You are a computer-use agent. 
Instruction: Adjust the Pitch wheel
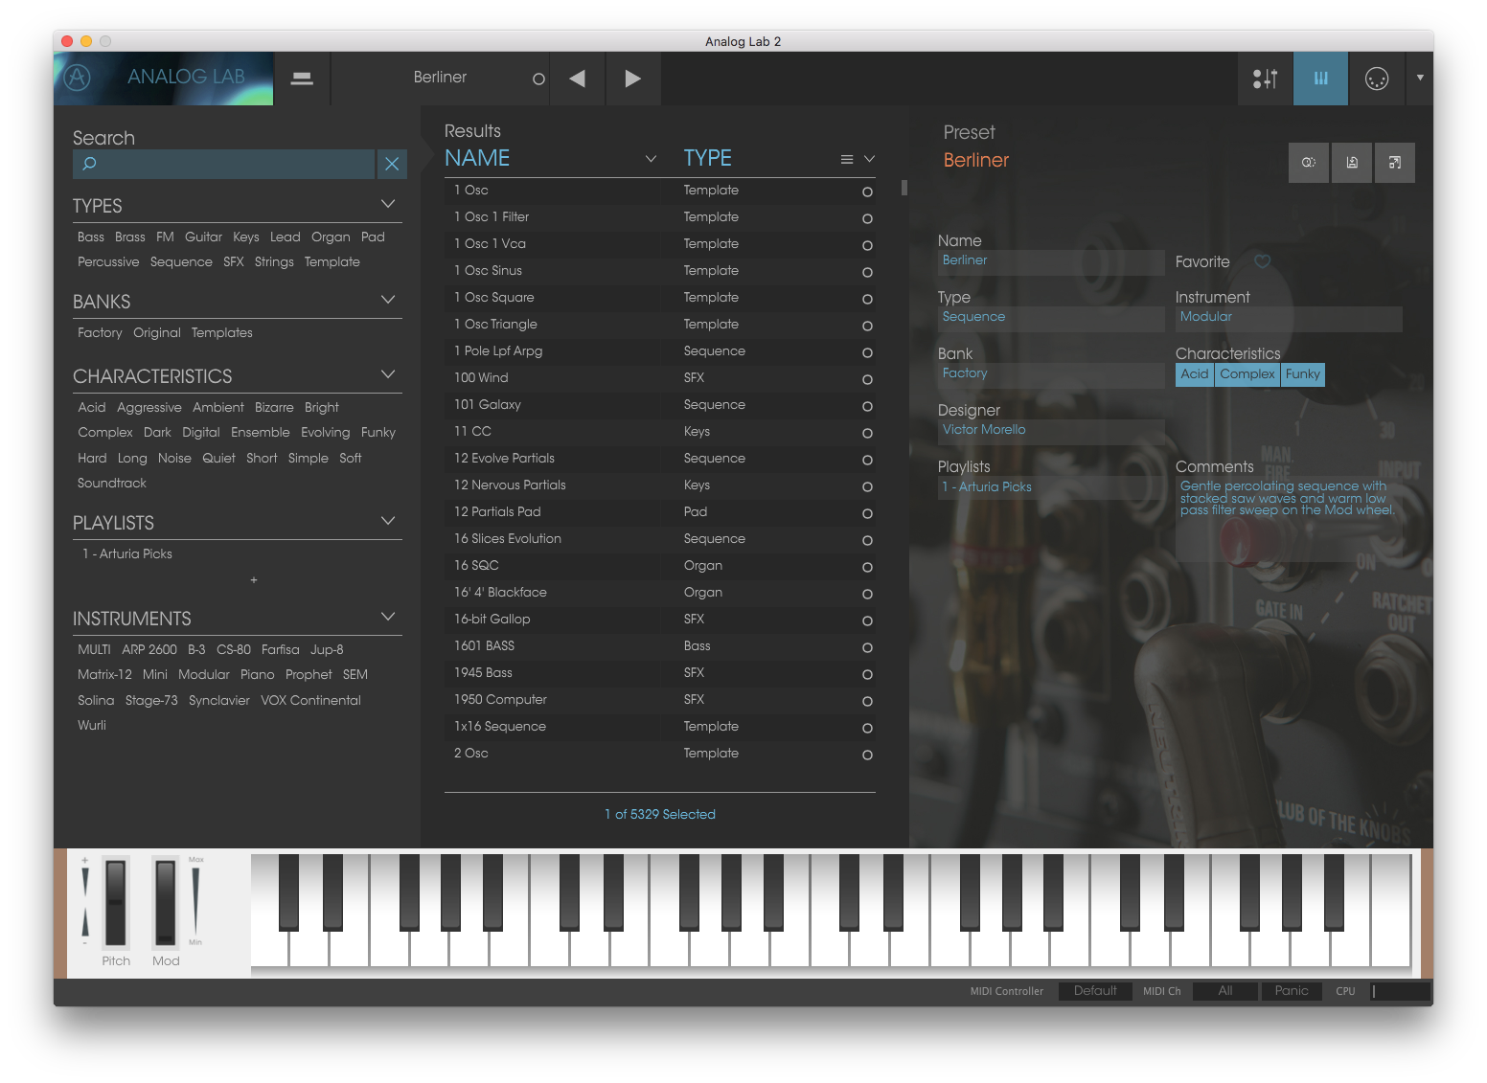click(116, 902)
